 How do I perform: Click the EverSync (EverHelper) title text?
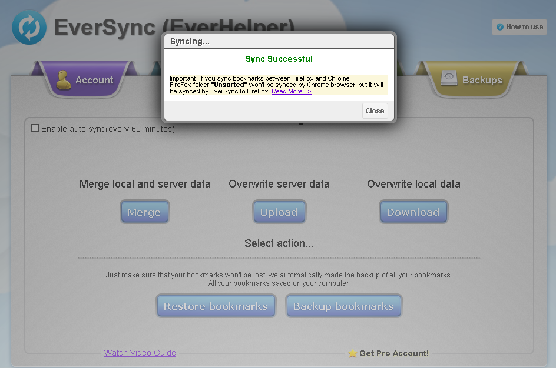pos(174,27)
